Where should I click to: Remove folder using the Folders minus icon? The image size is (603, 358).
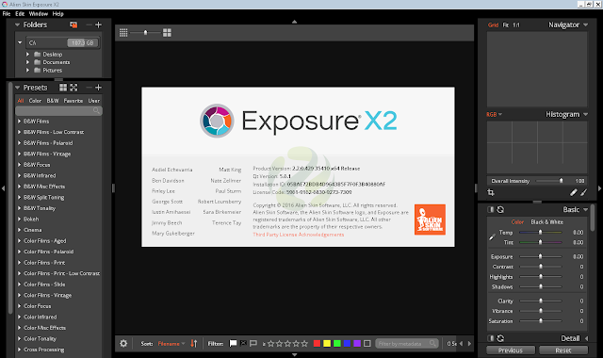(89, 24)
